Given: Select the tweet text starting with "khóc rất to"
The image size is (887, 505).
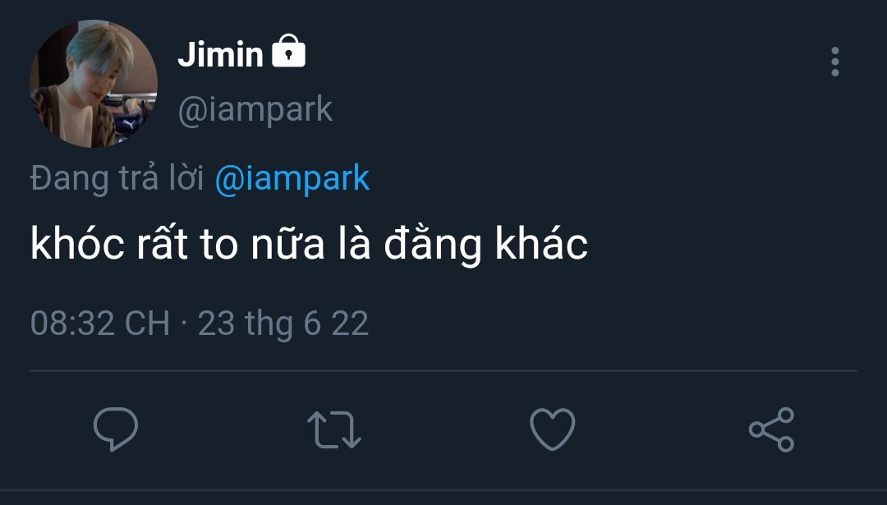Looking at the screenshot, I should [309, 245].
